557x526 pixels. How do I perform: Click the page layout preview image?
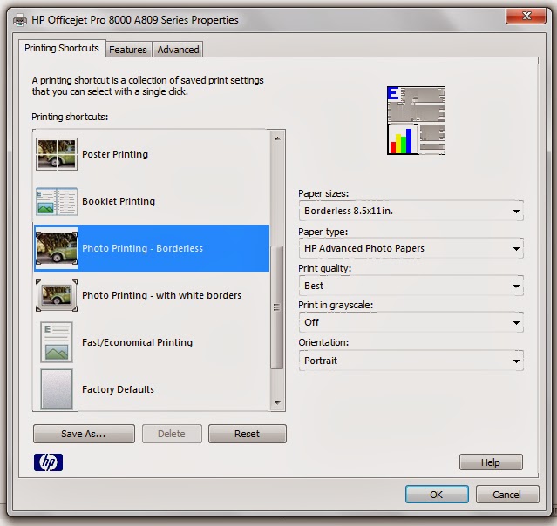point(416,120)
